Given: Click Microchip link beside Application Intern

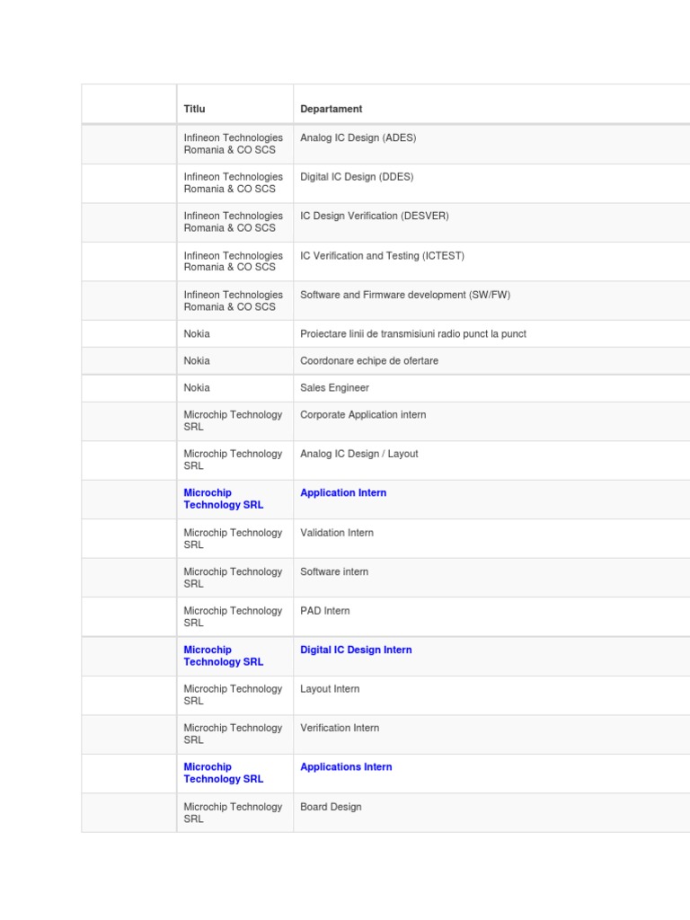Looking at the screenshot, I should pos(223,499).
